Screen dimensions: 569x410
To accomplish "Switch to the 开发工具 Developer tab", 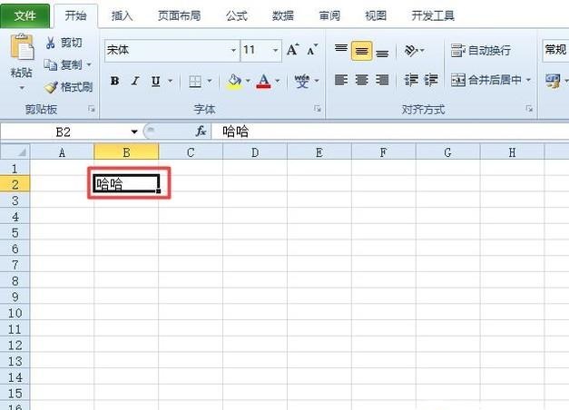I will click(433, 15).
